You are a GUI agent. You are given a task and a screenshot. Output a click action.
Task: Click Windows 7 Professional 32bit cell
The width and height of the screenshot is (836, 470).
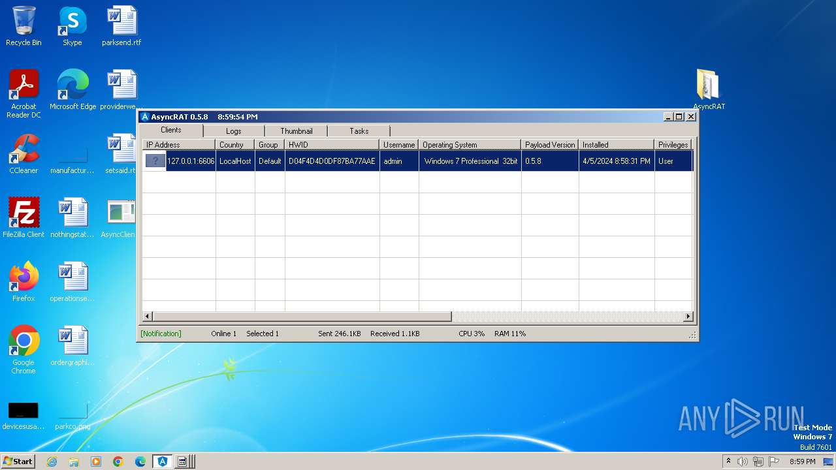(x=470, y=161)
